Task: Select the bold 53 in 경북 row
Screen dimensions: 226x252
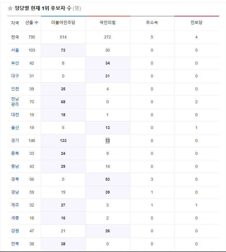Action: tap(107, 179)
